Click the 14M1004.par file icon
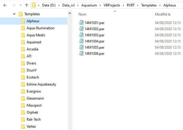This screenshot has width=183, height=130. coord(81,41)
